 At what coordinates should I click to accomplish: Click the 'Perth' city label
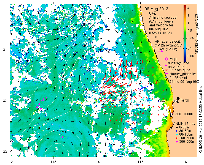184,100
